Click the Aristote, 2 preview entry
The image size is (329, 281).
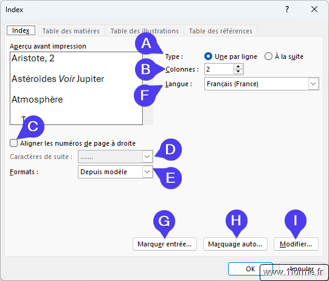pos(33,58)
